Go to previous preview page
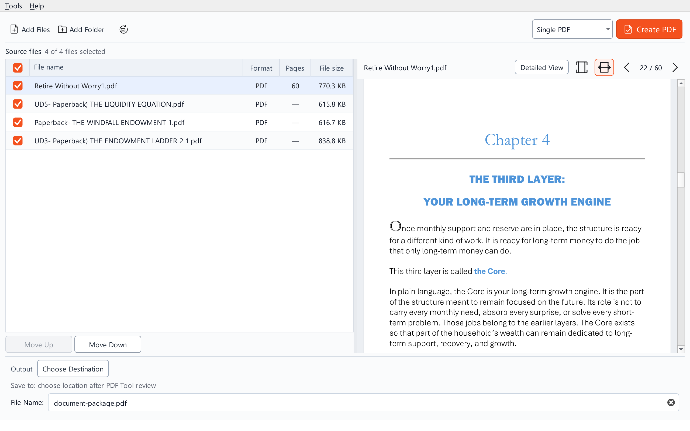 [x=627, y=68]
